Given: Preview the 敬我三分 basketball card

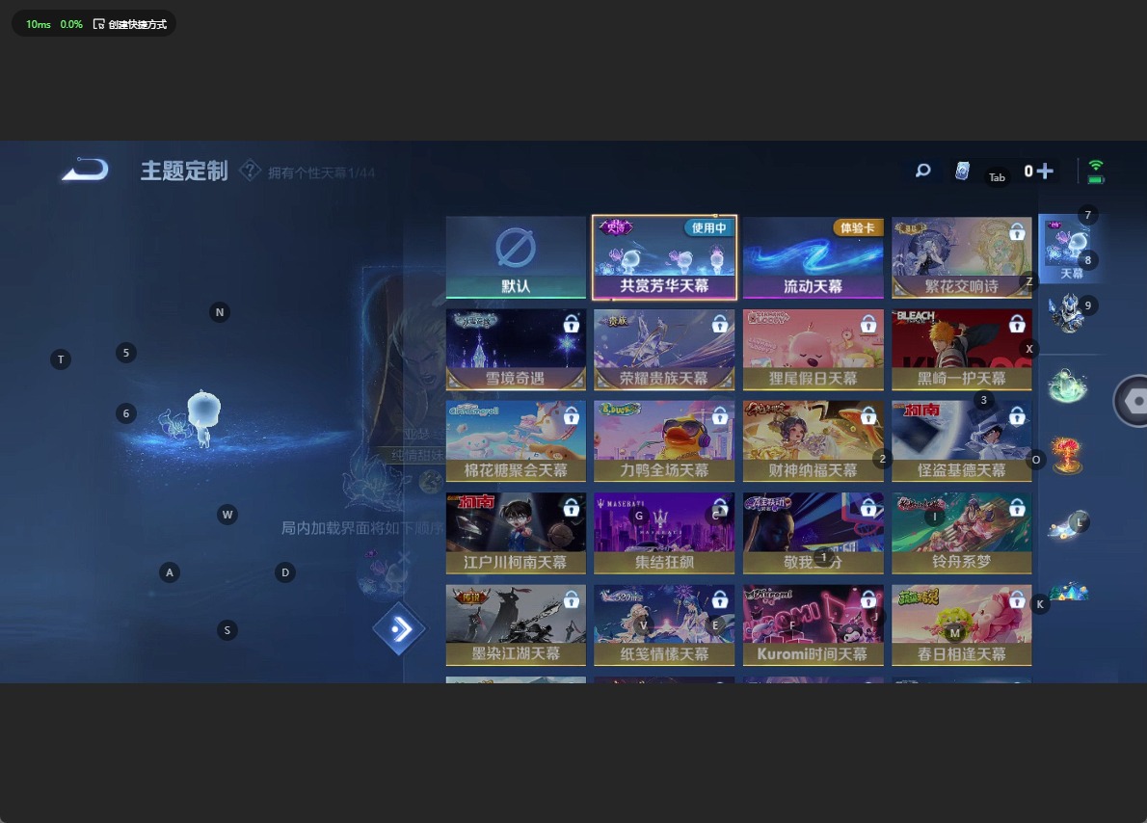Looking at the screenshot, I should point(813,533).
